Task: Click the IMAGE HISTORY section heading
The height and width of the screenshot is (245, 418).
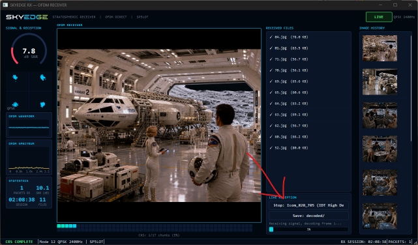Action: tap(372, 28)
